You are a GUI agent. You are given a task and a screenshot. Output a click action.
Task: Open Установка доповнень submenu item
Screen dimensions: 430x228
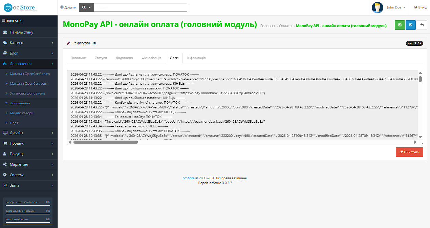coord(27,94)
